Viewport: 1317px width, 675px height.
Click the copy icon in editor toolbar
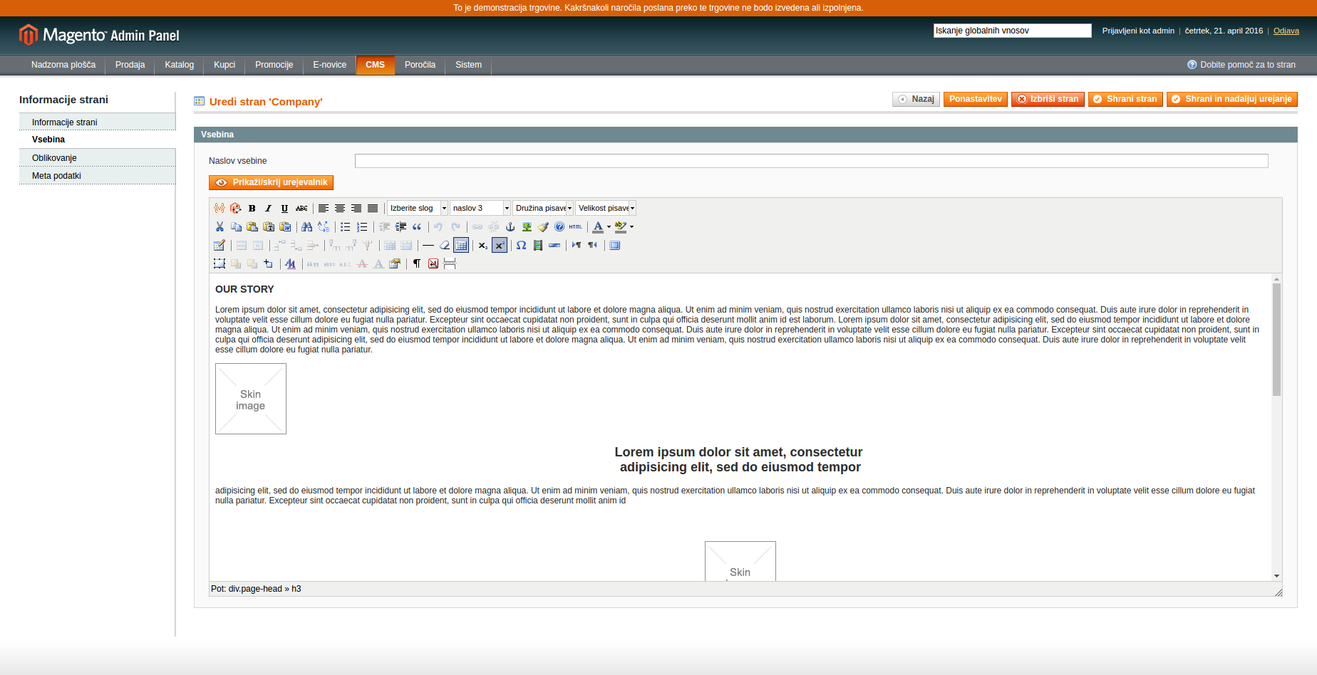point(236,226)
